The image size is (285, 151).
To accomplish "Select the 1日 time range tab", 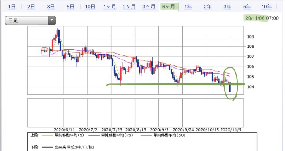I will coord(12,7).
